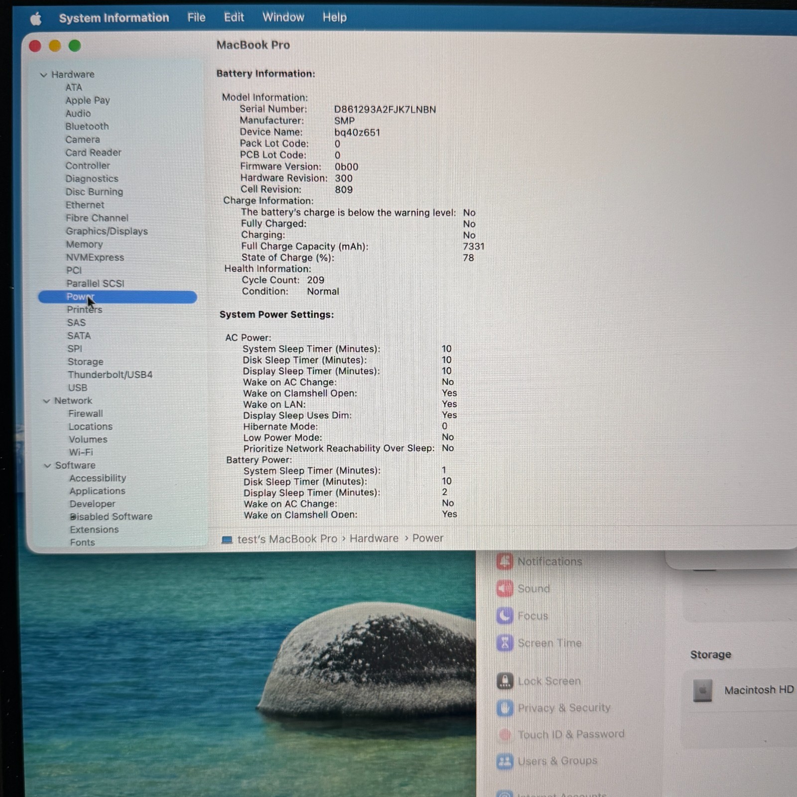Open the Apple menu
The image size is (797, 797).
tap(36, 19)
